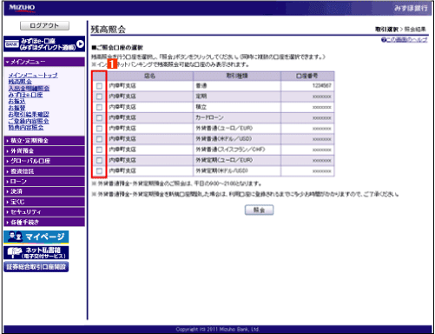Expand the 投資信託 menu
The image size is (435, 334).
(x=44, y=171)
